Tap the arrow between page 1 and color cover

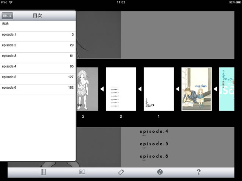coord(177,89)
